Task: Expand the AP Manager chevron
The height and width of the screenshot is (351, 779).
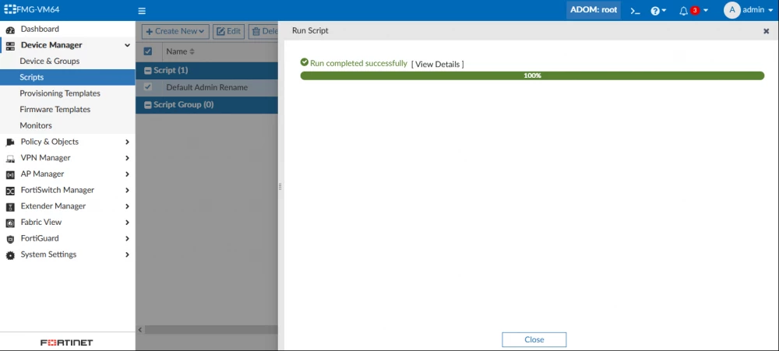Action: [x=127, y=174]
